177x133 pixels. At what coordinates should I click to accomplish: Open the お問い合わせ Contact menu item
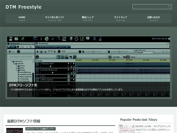pyautogui.click(x=153, y=18)
